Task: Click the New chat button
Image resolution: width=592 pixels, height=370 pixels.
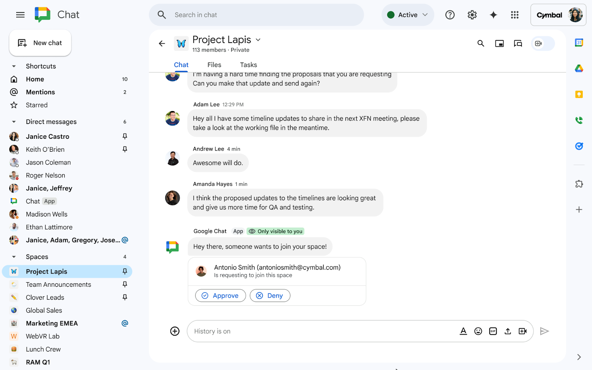Action: pos(40,43)
